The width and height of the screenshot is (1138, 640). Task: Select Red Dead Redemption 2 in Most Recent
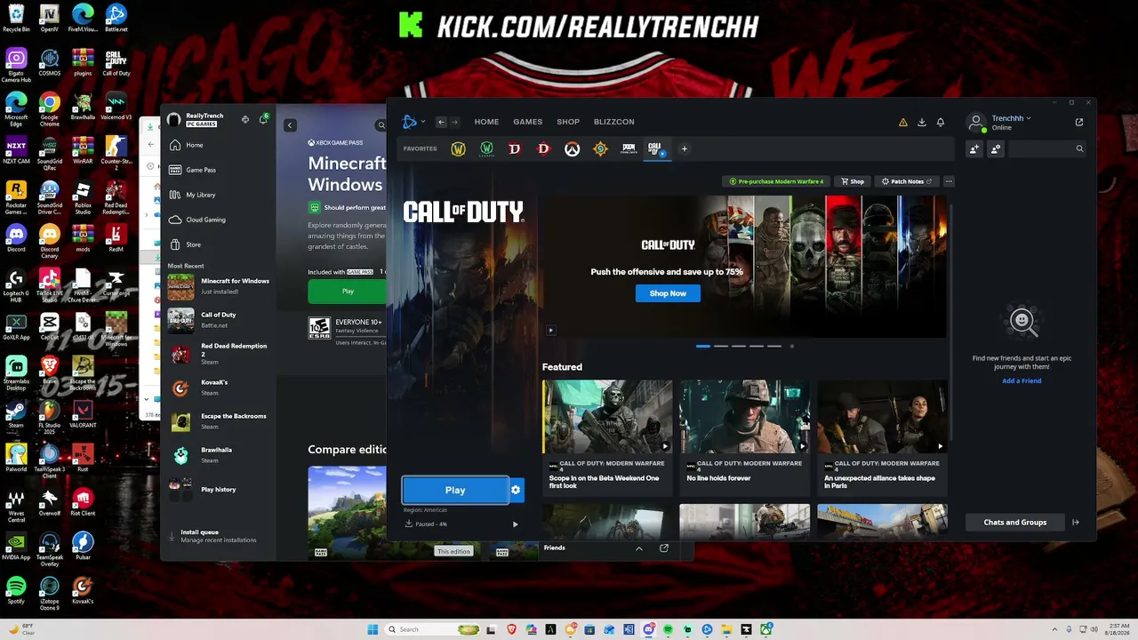pos(218,354)
